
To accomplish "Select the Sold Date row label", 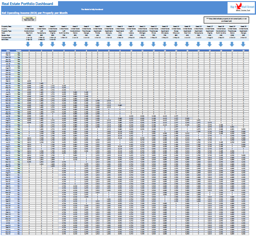I will tap(5, 39).
